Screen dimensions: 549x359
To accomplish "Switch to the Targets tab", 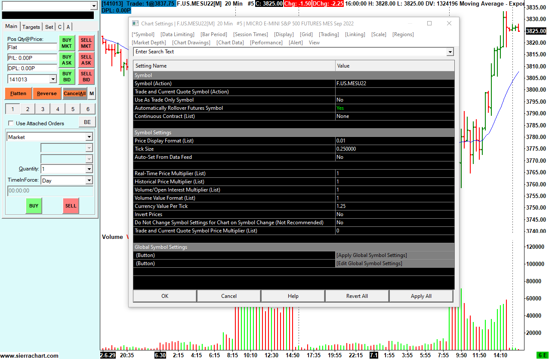I will point(31,27).
